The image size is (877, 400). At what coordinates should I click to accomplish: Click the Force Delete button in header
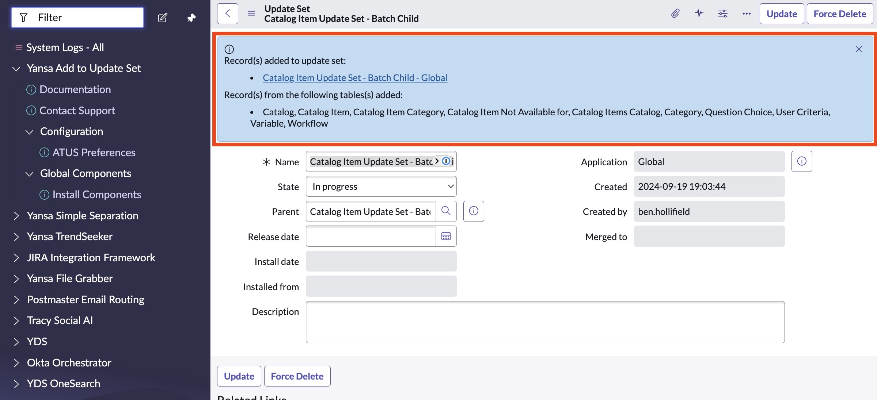840,14
